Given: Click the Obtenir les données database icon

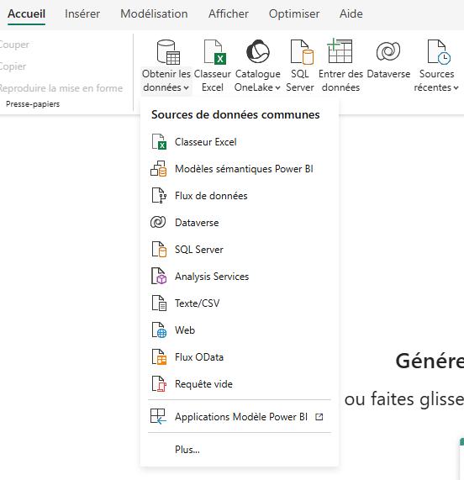Looking at the screenshot, I should pyautogui.click(x=168, y=52).
